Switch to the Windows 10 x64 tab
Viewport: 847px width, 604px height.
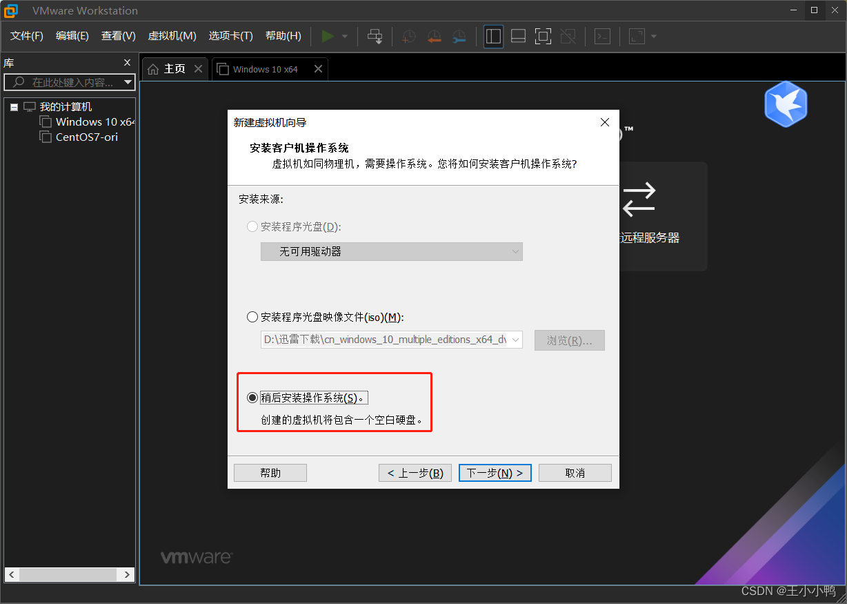click(269, 69)
